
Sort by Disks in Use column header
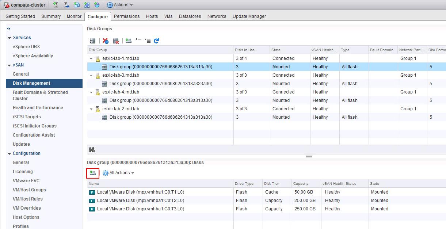click(252, 50)
